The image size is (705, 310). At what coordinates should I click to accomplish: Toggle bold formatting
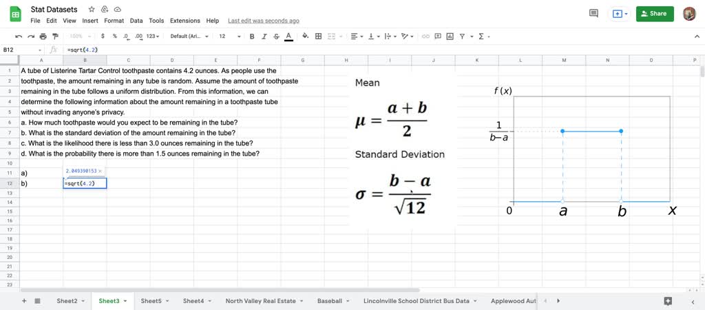[x=252, y=37]
